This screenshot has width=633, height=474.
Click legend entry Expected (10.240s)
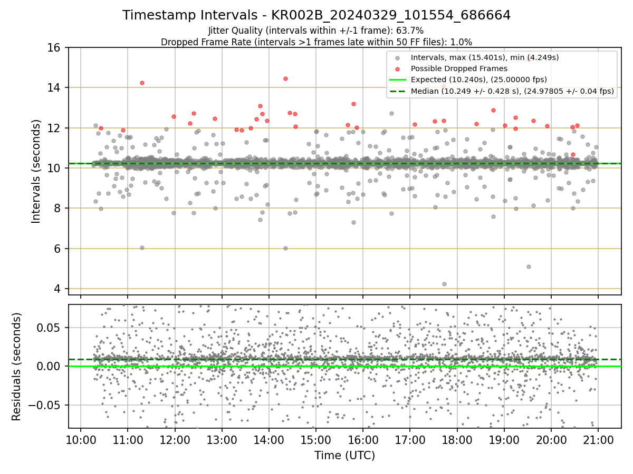coord(479,80)
